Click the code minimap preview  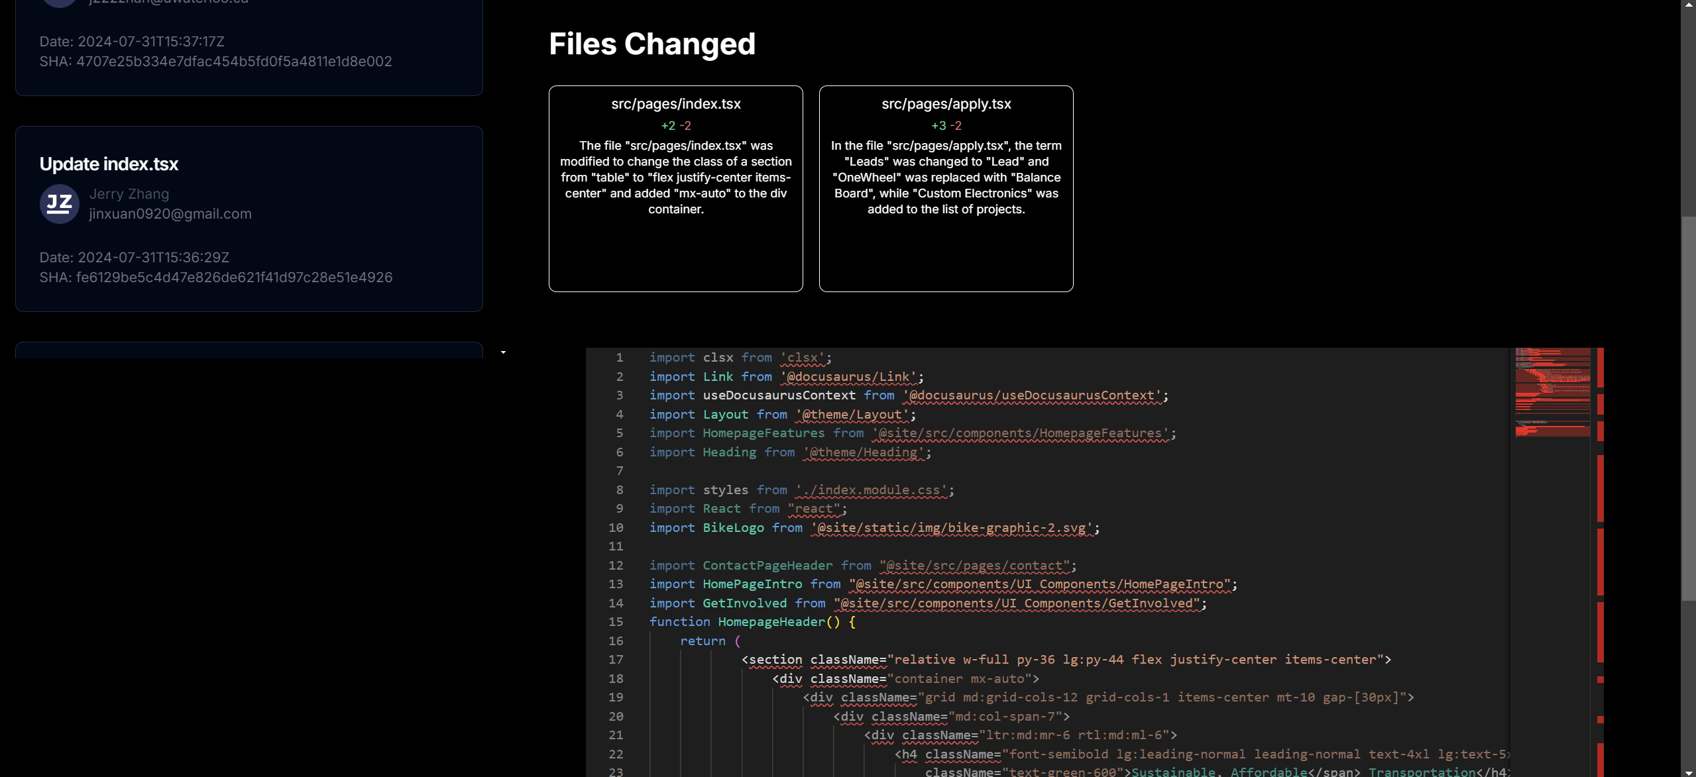(x=1552, y=392)
